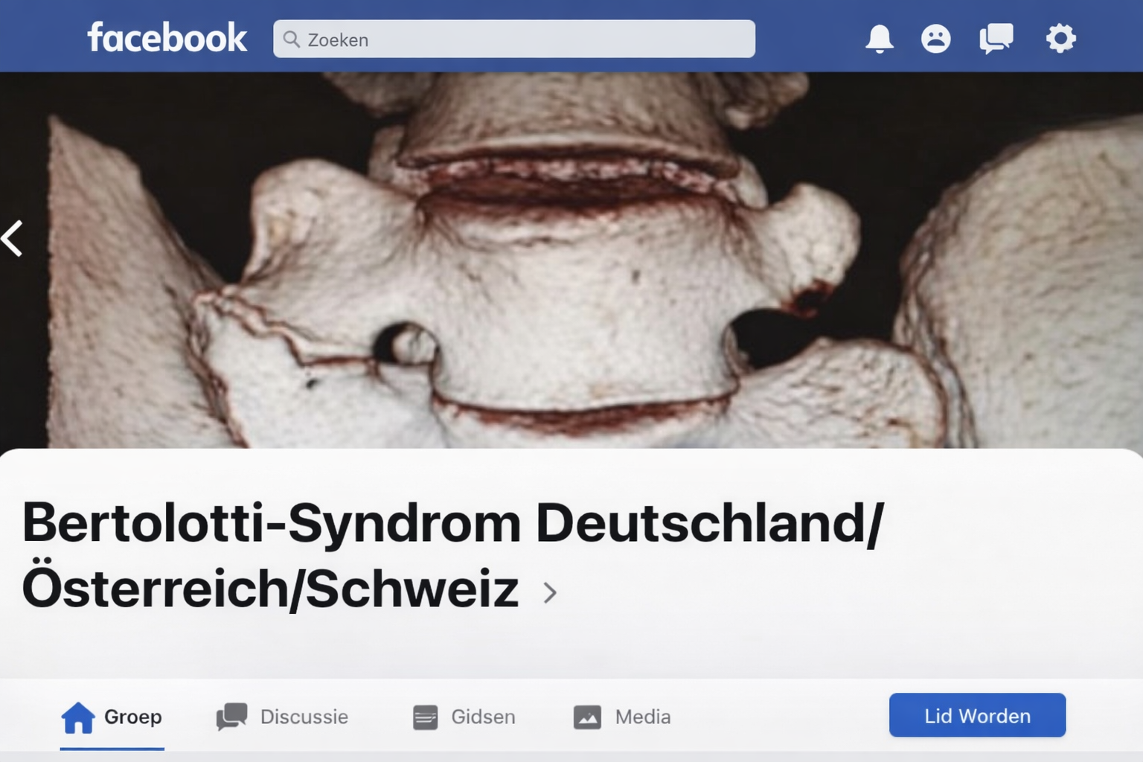Click the facebook logo
1143x762 pixels.
167,37
